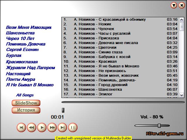The height and width of the screenshot is (140, 187).
Task: Select album Журавли Над Лагерем
Action: coord(30,68)
